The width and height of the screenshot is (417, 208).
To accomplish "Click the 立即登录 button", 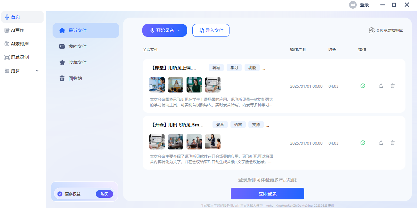I will (267, 194).
